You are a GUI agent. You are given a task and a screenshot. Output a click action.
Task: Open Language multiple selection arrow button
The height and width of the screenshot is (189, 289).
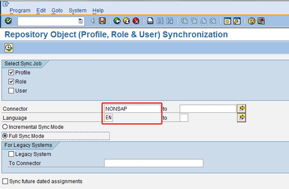pyautogui.click(x=242, y=118)
